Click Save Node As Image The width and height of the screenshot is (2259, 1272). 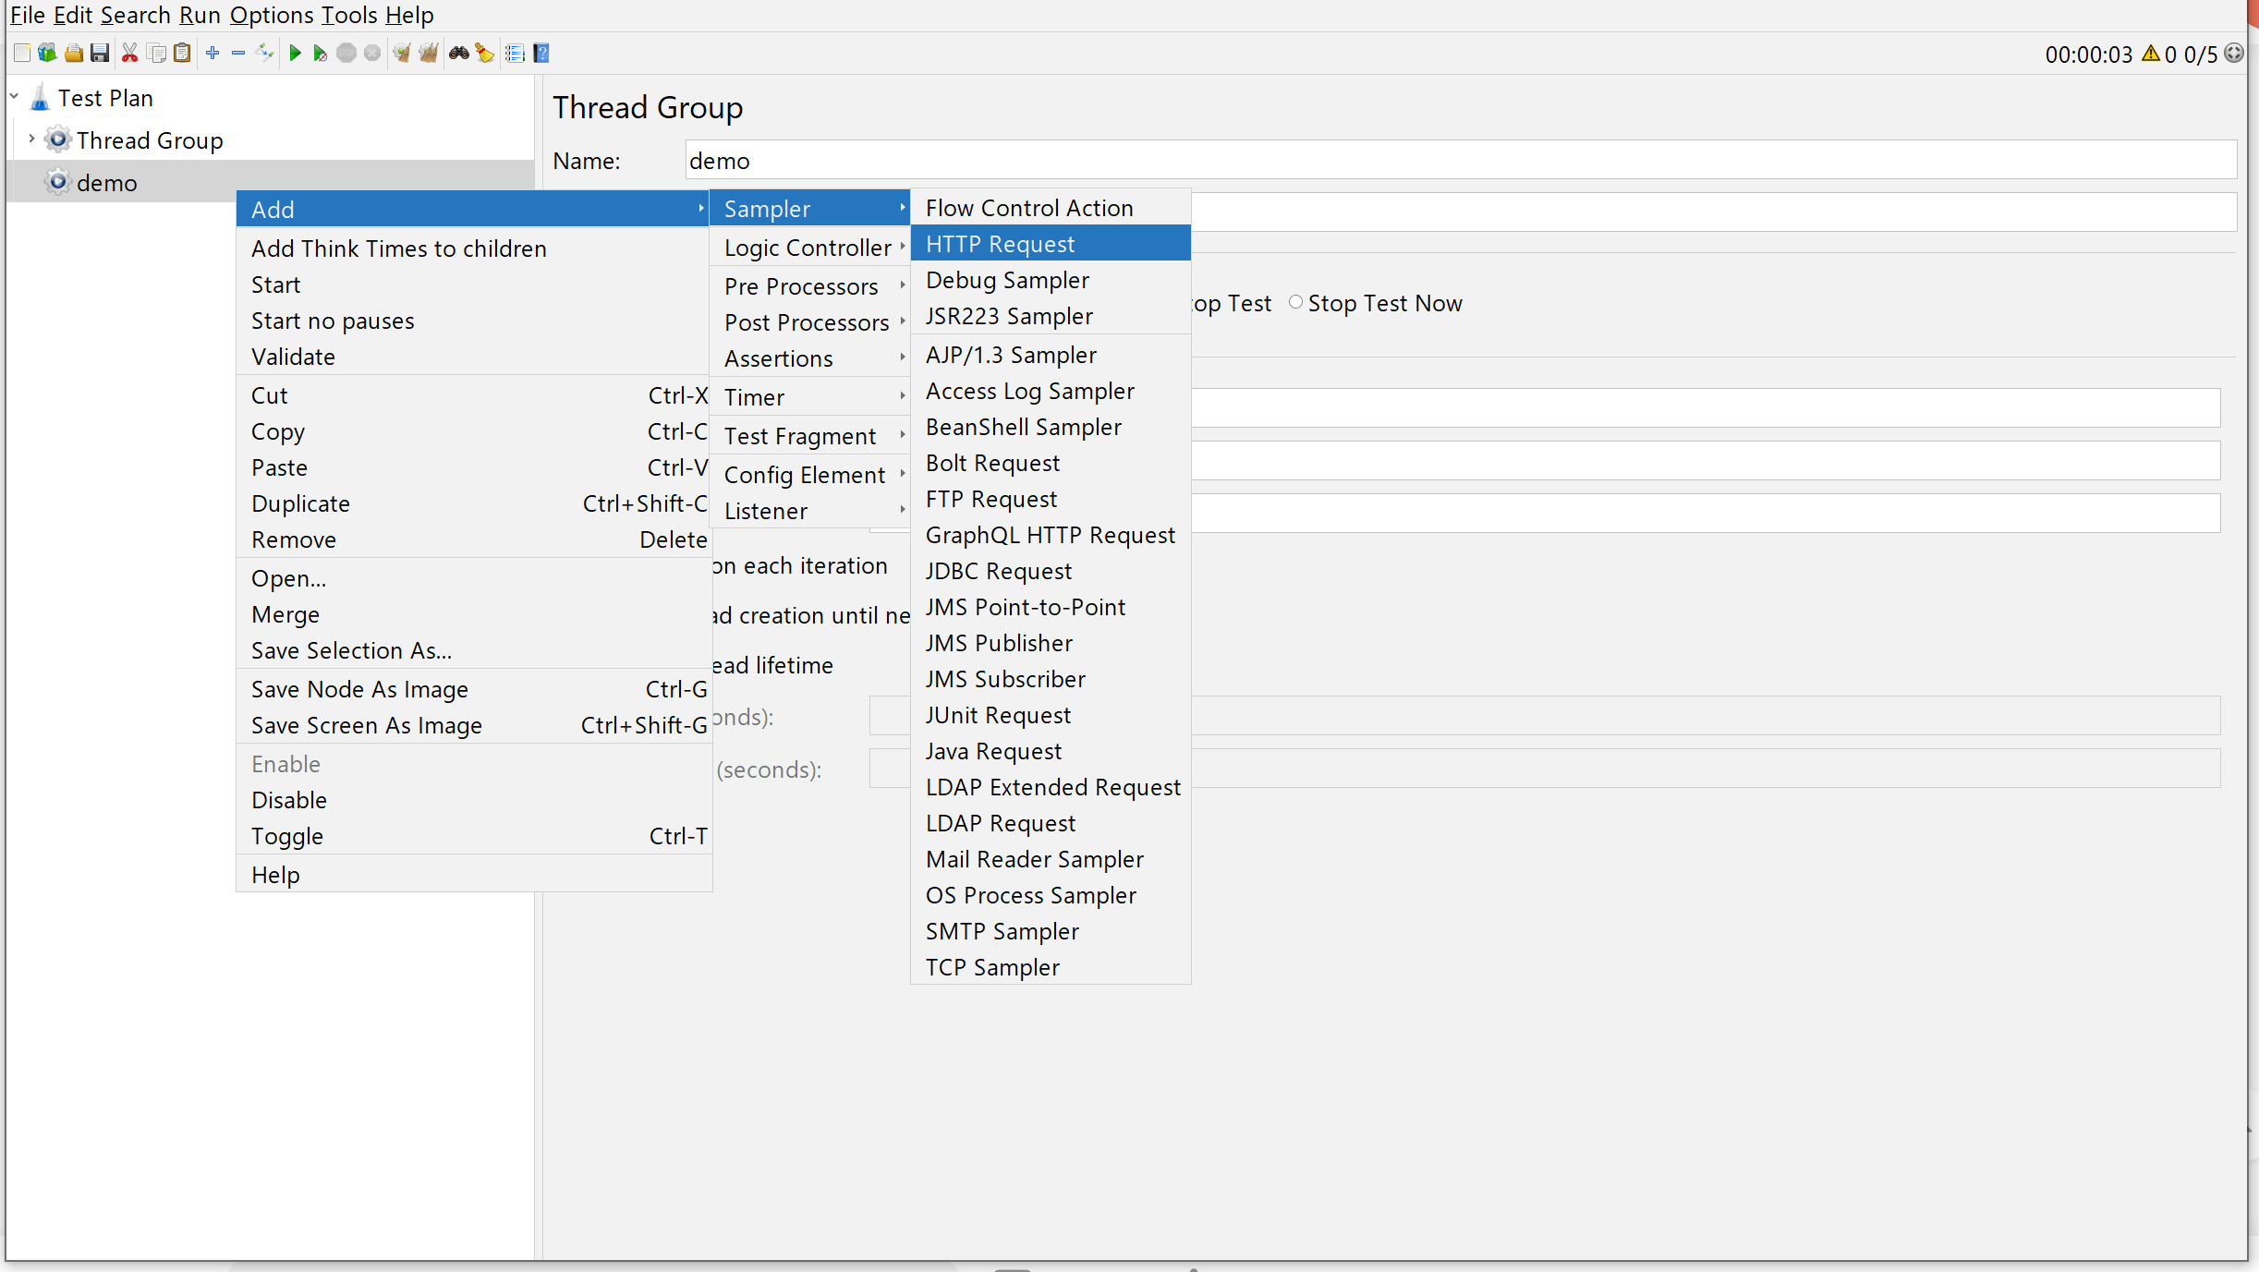coord(474,689)
